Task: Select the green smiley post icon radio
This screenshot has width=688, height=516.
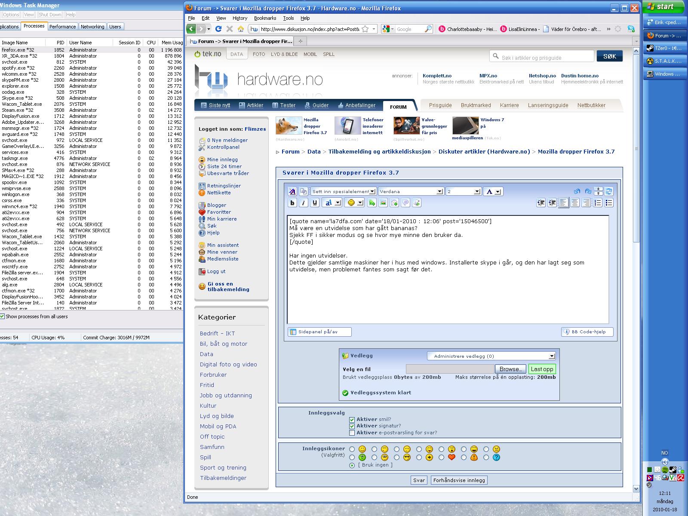Action: (x=352, y=458)
